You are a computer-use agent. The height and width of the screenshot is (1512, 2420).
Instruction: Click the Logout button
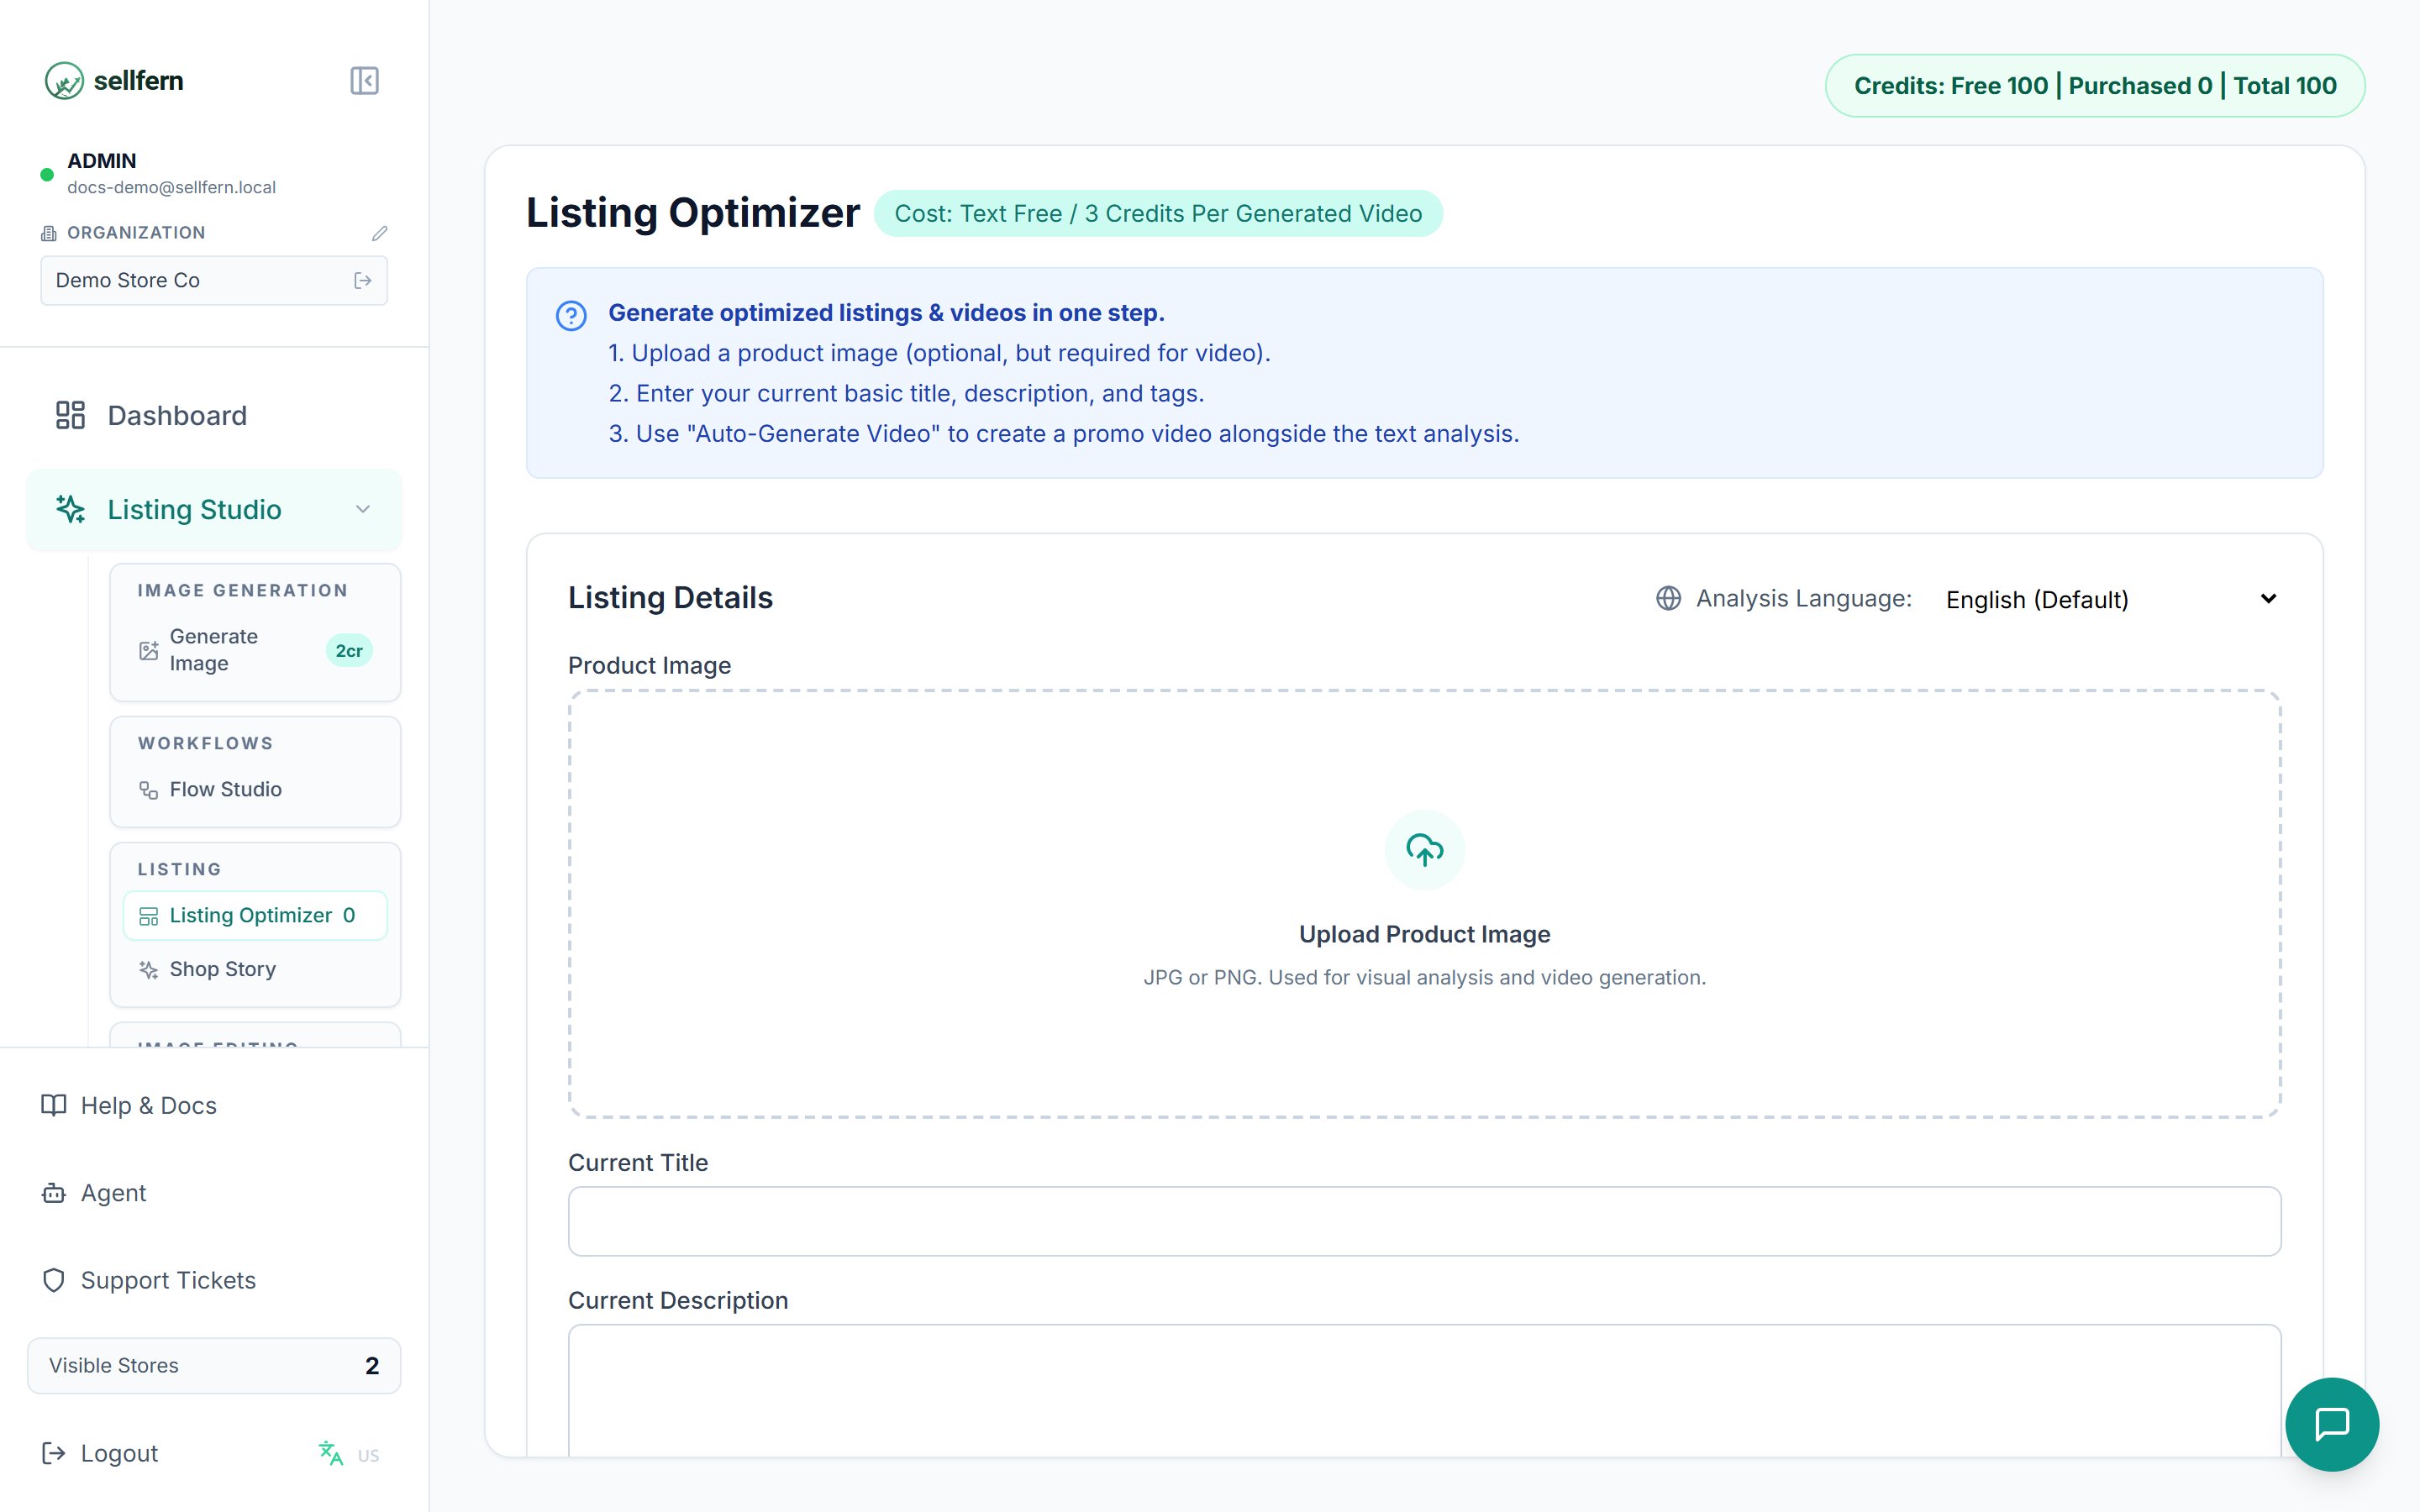pos(100,1453)
